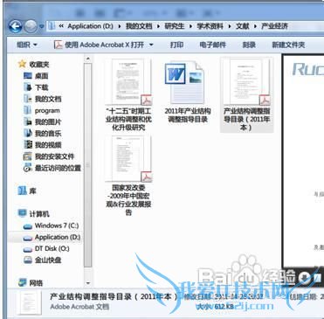The width and height of the screenshot is (324, 319).
Task: Select Word document 2011年产业结构调整指导目录
Action: pyautogui.click(x=185, y=82)
